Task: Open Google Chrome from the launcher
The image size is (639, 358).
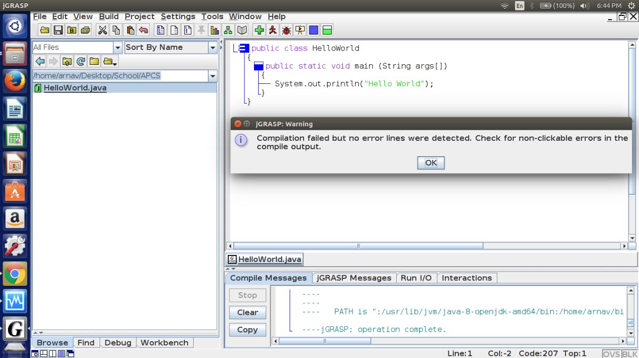Action: [15, 275]
